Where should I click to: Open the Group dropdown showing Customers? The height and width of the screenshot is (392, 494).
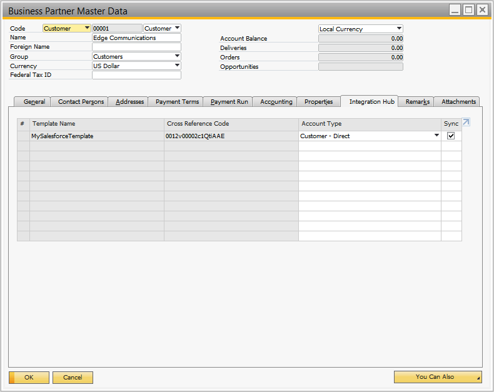click(177, 56)
